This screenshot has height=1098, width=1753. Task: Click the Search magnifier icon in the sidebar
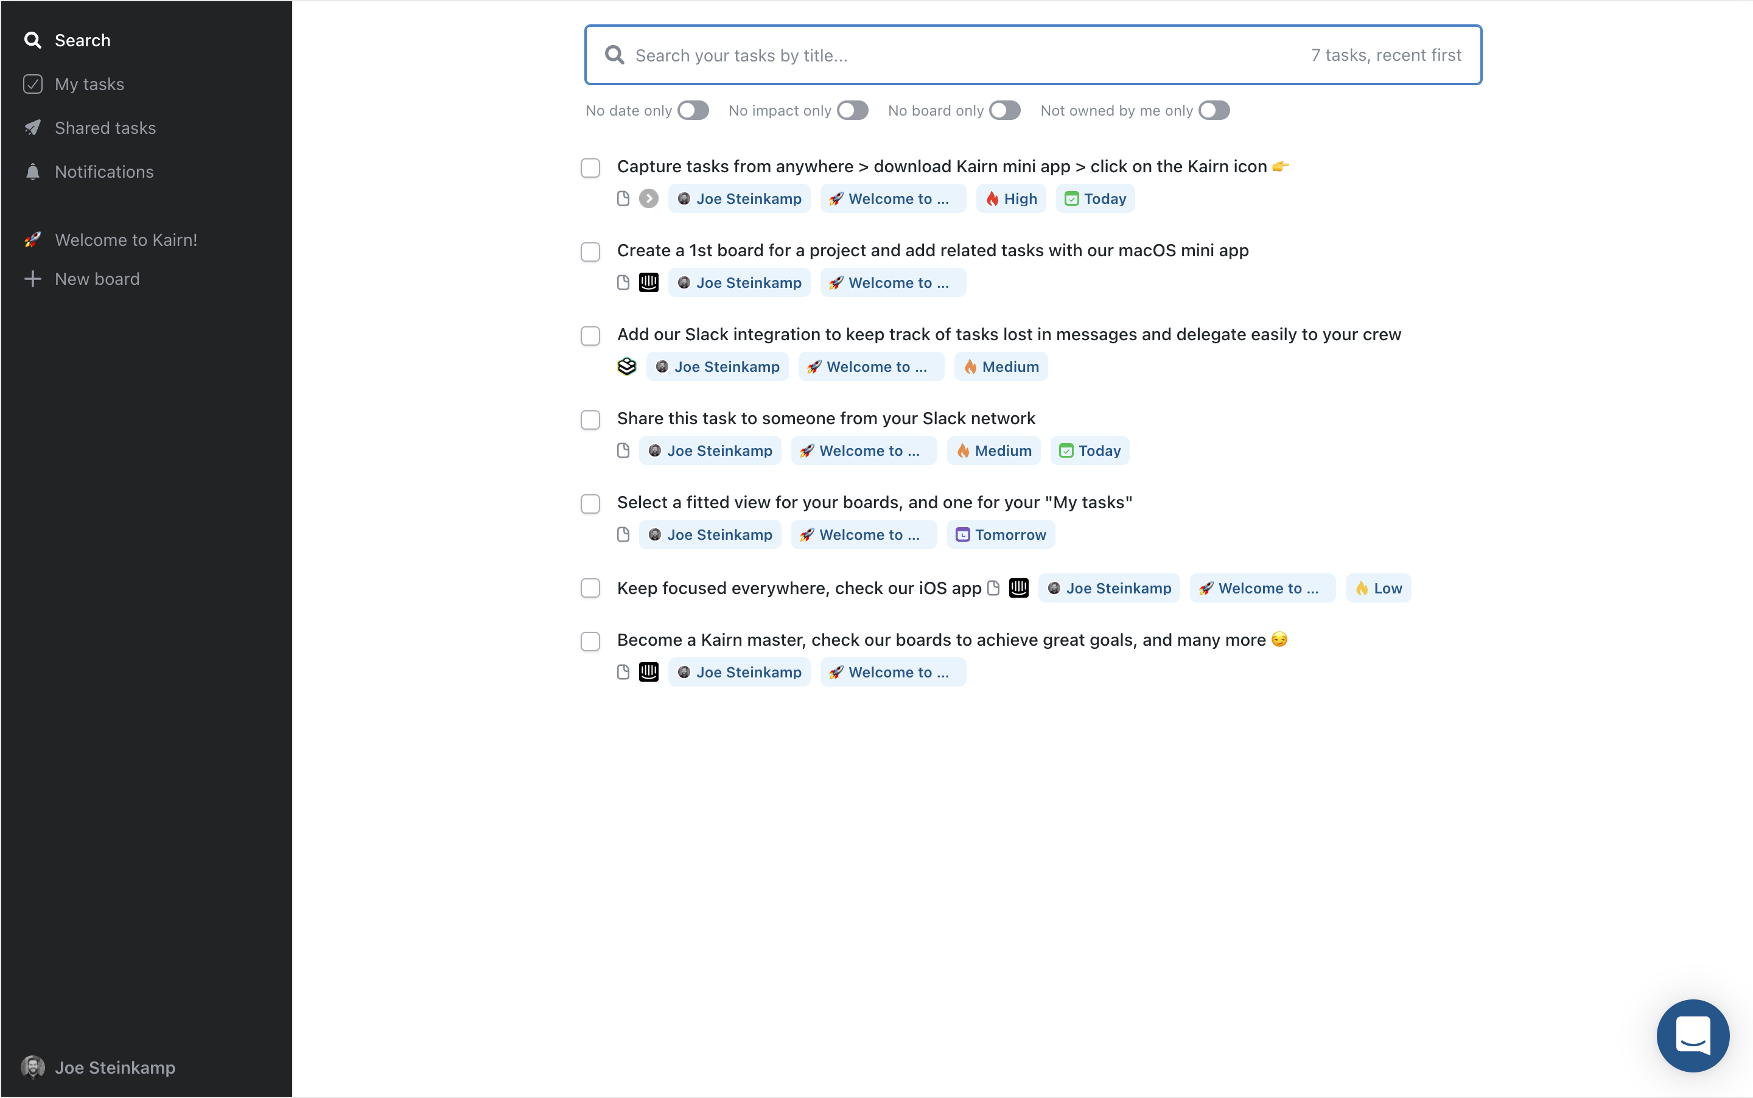(x=32, y=40)
